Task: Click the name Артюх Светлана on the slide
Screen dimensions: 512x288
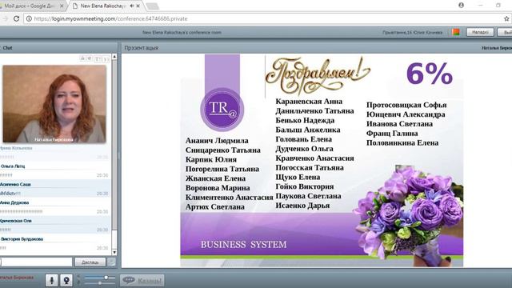Action: pyautogui.click(x=215, y=206)
